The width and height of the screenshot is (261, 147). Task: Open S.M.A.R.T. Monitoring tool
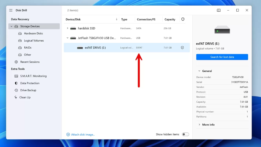pos(33,76)
